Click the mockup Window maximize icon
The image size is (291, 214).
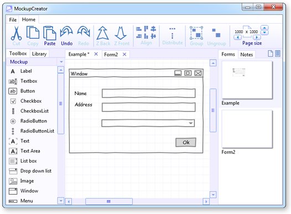tap(188, 73)
